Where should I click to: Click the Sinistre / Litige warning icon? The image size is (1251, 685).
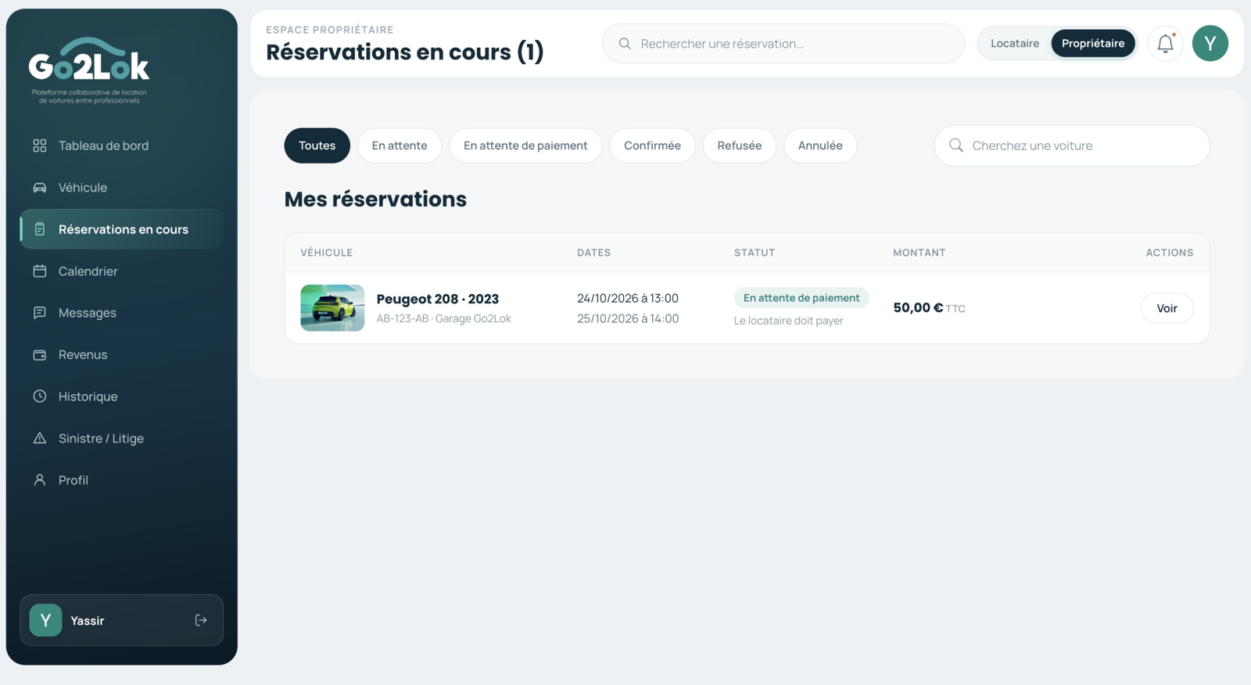[x=40, y=439]
